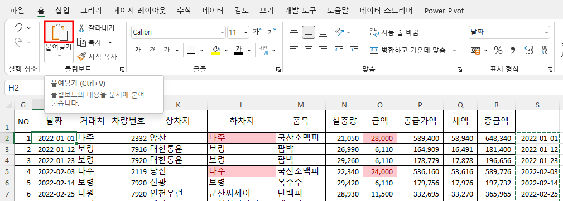Open Alignment (맞춤) dialog launcher
The image size is (563, 201).
point(460,70)
